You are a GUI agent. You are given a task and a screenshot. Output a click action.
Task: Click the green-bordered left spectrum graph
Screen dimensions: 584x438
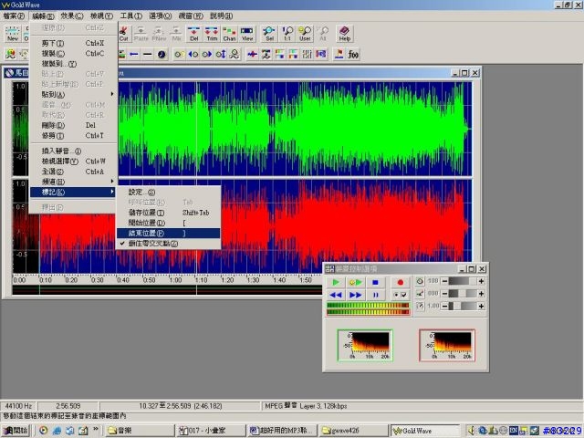point(365,345)
